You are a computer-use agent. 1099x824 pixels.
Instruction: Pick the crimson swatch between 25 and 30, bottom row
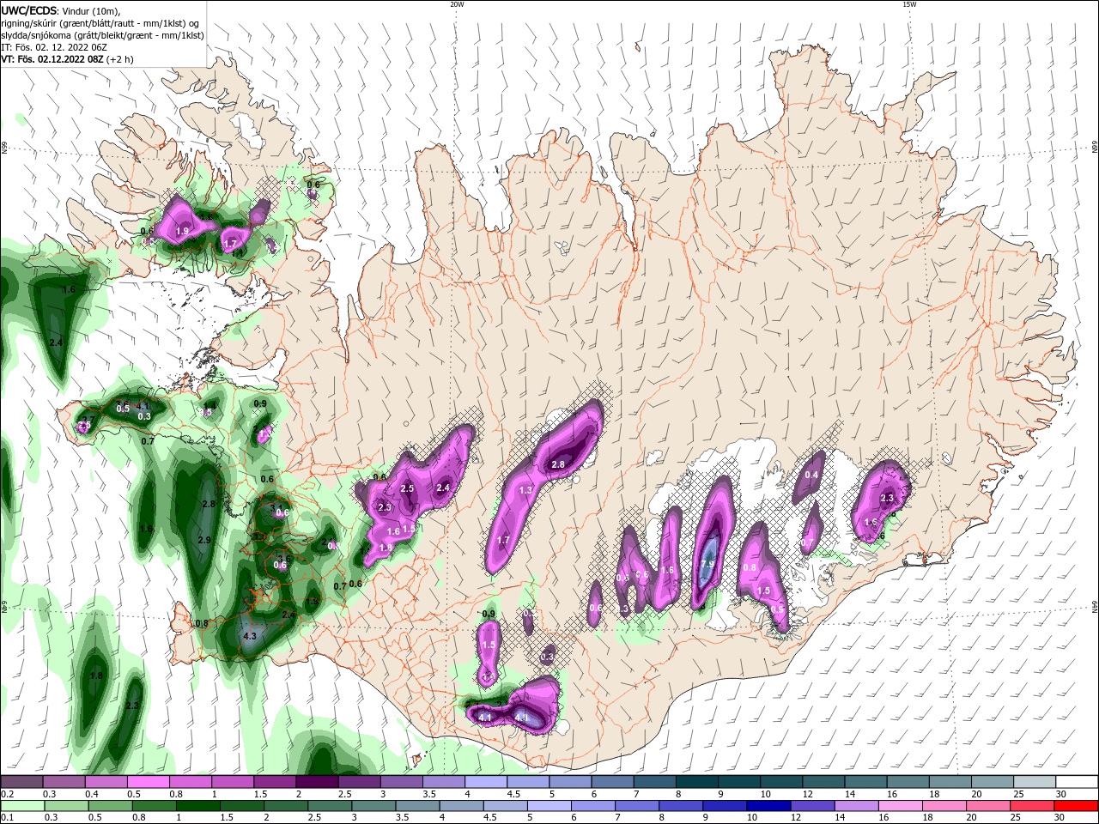click(x=1033, y=806)
